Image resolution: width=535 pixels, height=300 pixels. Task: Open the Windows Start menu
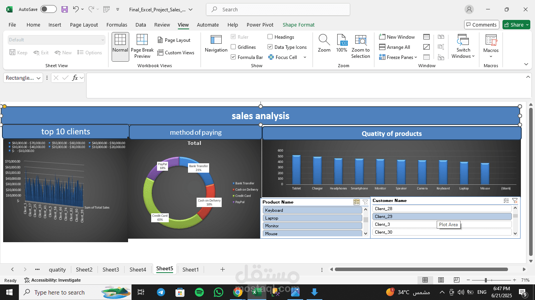coord(9,292)
